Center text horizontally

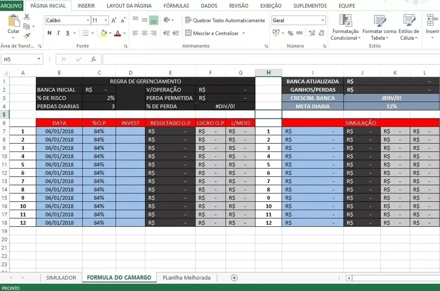click(144, 33)
